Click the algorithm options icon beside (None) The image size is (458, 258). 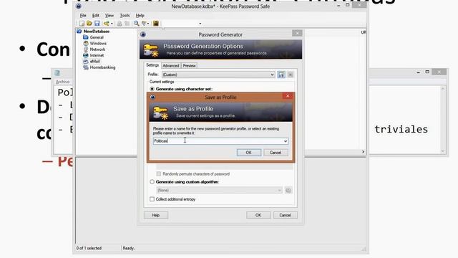click(x=288, y=191)
